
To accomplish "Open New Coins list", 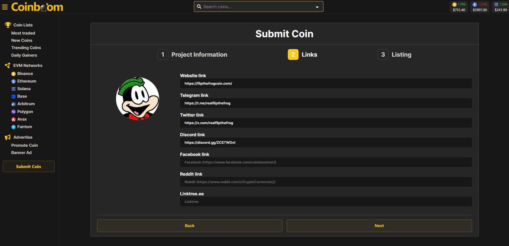I will click(22, 40).
